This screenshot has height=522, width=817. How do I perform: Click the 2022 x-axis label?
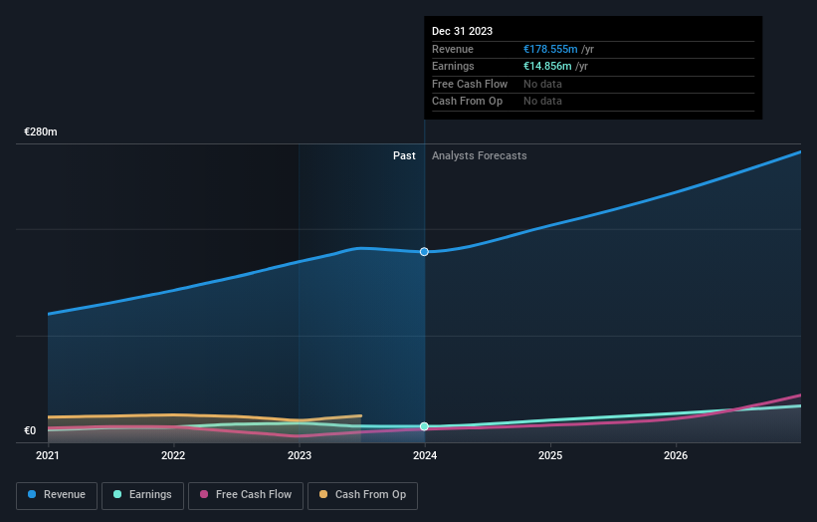[173, 456]
